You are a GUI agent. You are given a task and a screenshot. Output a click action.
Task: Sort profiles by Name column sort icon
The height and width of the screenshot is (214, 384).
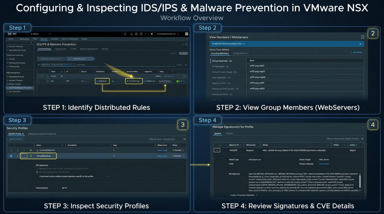click(x=62, y=145)
